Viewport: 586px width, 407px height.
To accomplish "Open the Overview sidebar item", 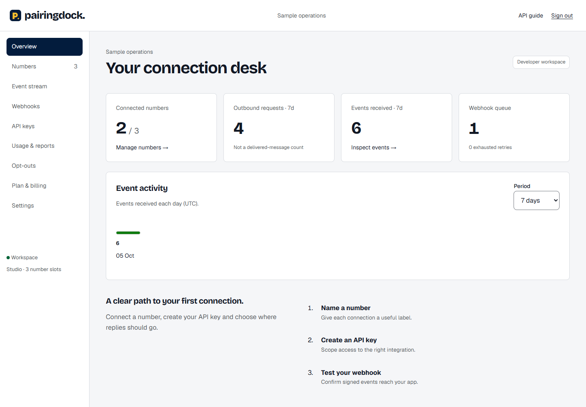I will (44, 47).
